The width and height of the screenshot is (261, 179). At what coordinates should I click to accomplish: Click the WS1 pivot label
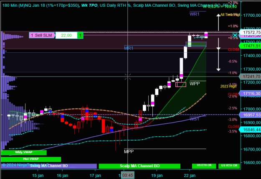point(194,119)
